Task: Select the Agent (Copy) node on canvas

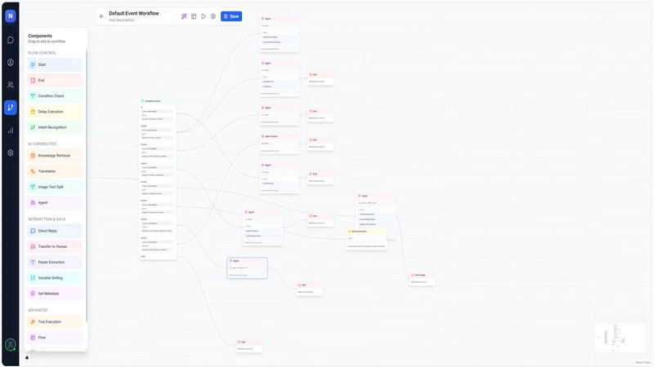Action: tap(279, 144)
